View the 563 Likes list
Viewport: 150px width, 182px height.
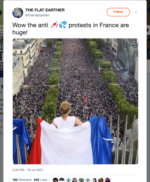[41, 180]
